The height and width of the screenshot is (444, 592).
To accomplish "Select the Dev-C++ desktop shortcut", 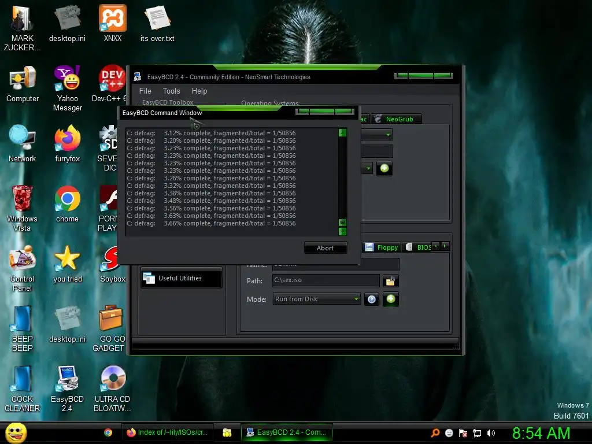I will 109,84.
